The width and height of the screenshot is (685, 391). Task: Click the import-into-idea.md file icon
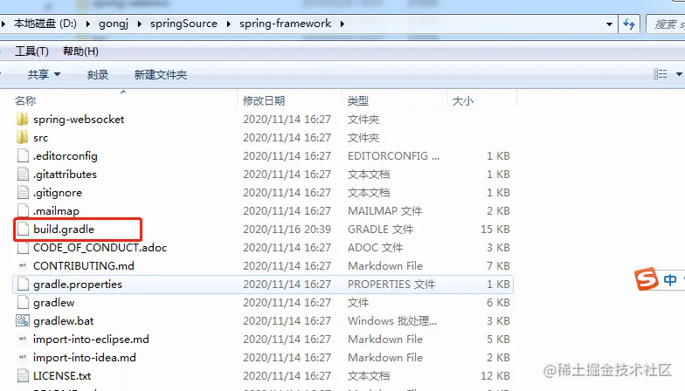click(23, 358)
